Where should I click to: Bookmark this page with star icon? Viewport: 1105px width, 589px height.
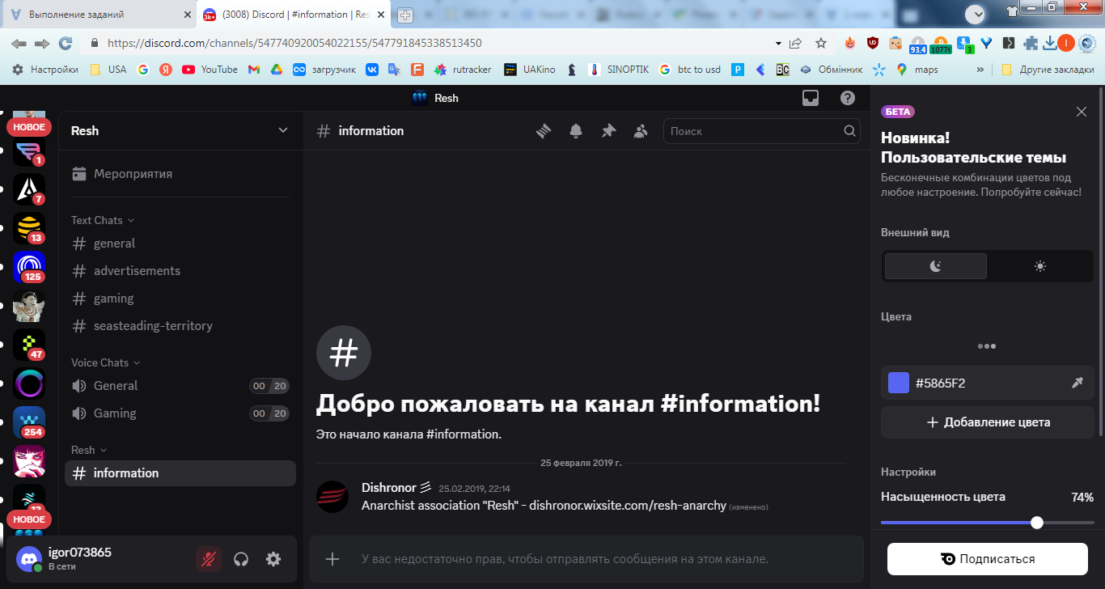pos(821,43)
